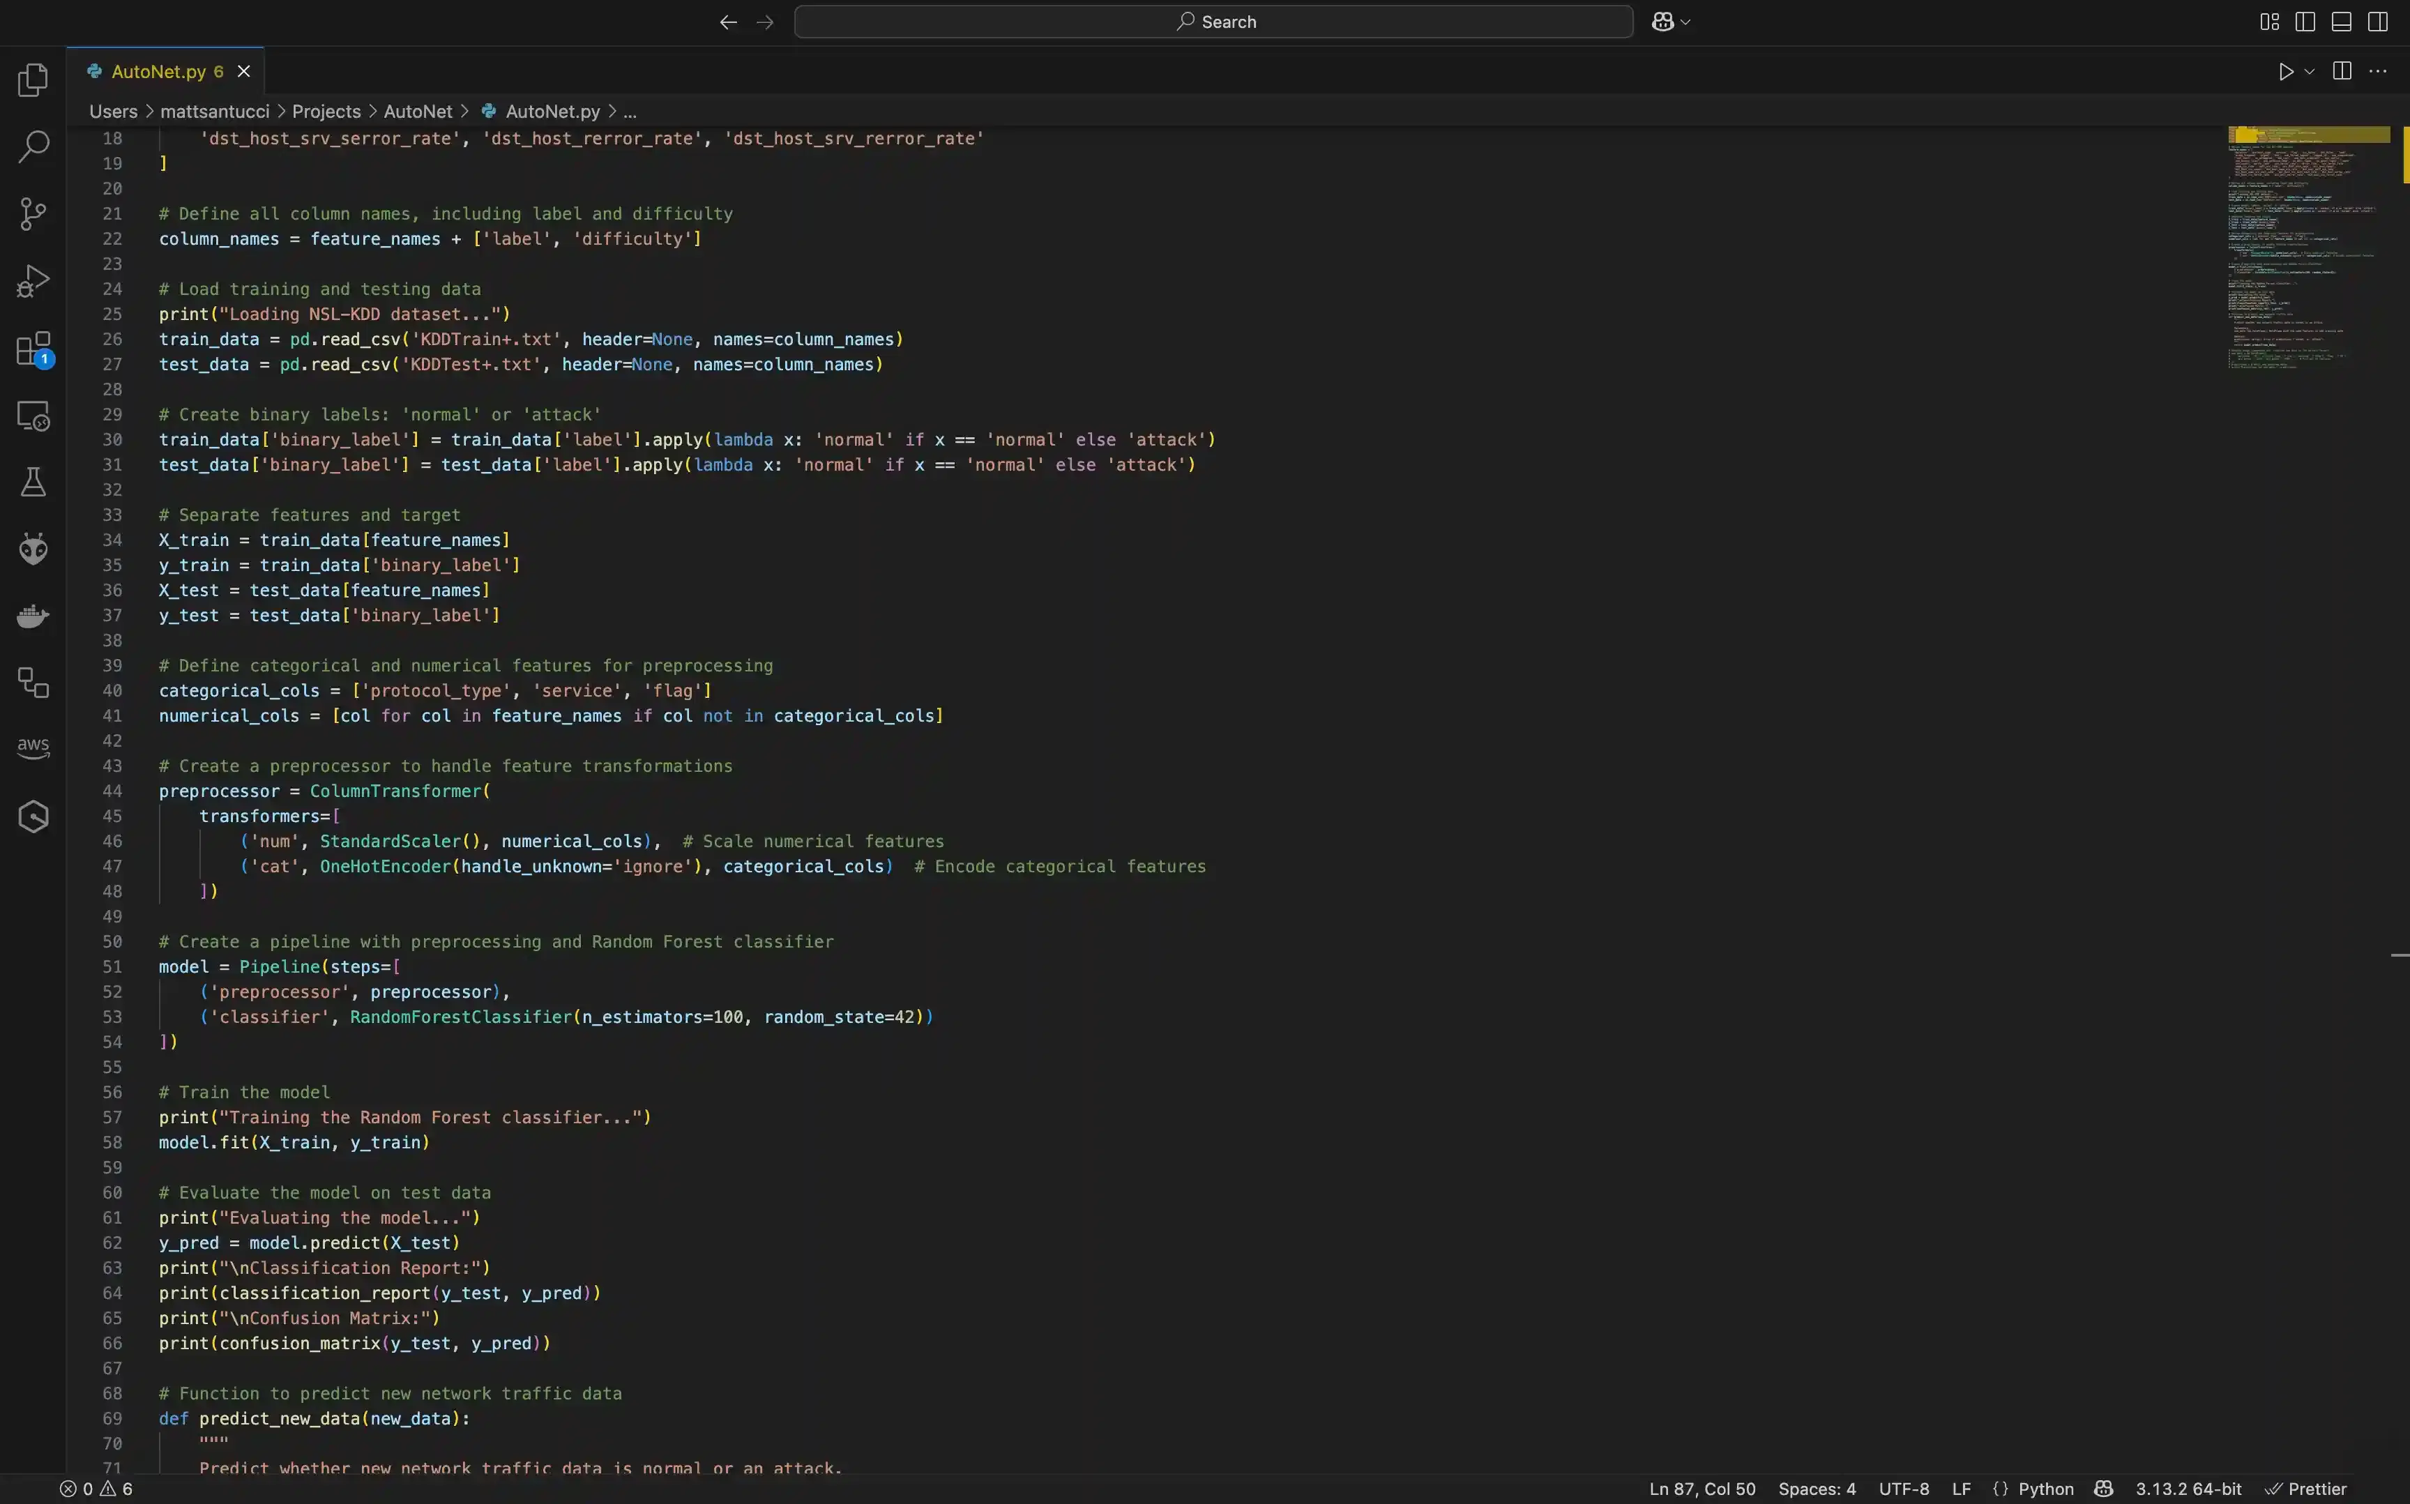Click line number 44 in the gutter
2410x1504 pixels.
112,791
